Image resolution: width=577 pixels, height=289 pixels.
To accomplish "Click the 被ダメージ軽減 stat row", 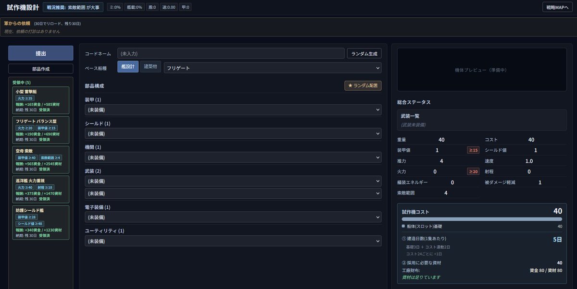I will [x=526, y=182].
